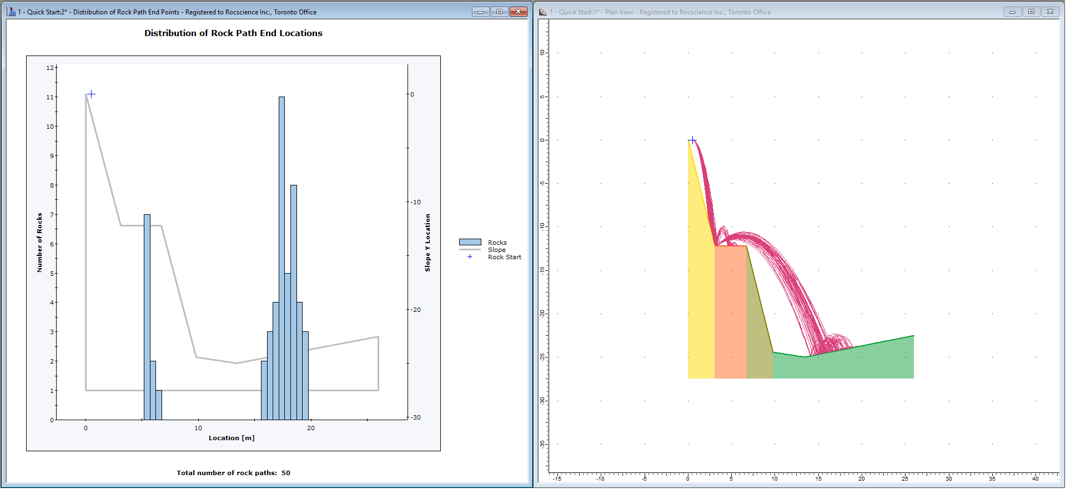1066x489 pixels.
Task: Select the rock start marker on the histogram chart
Action: [92, 94]
